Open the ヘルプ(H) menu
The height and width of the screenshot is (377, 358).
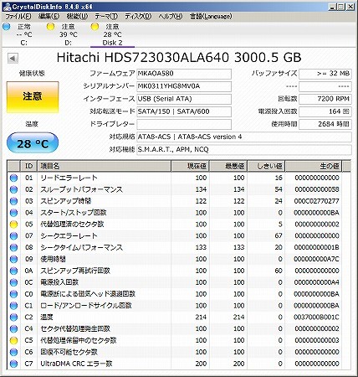171,17
